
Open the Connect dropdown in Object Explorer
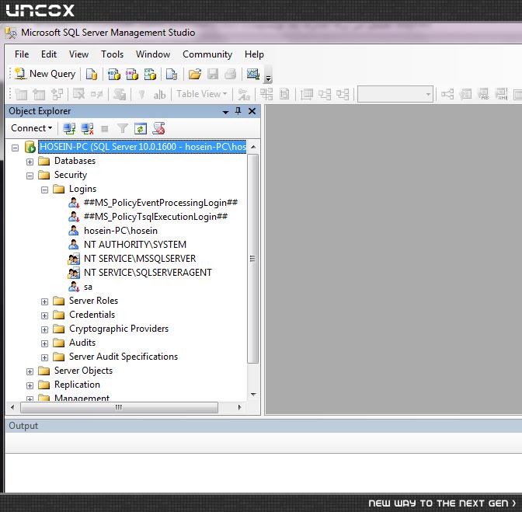coord(32,128)
